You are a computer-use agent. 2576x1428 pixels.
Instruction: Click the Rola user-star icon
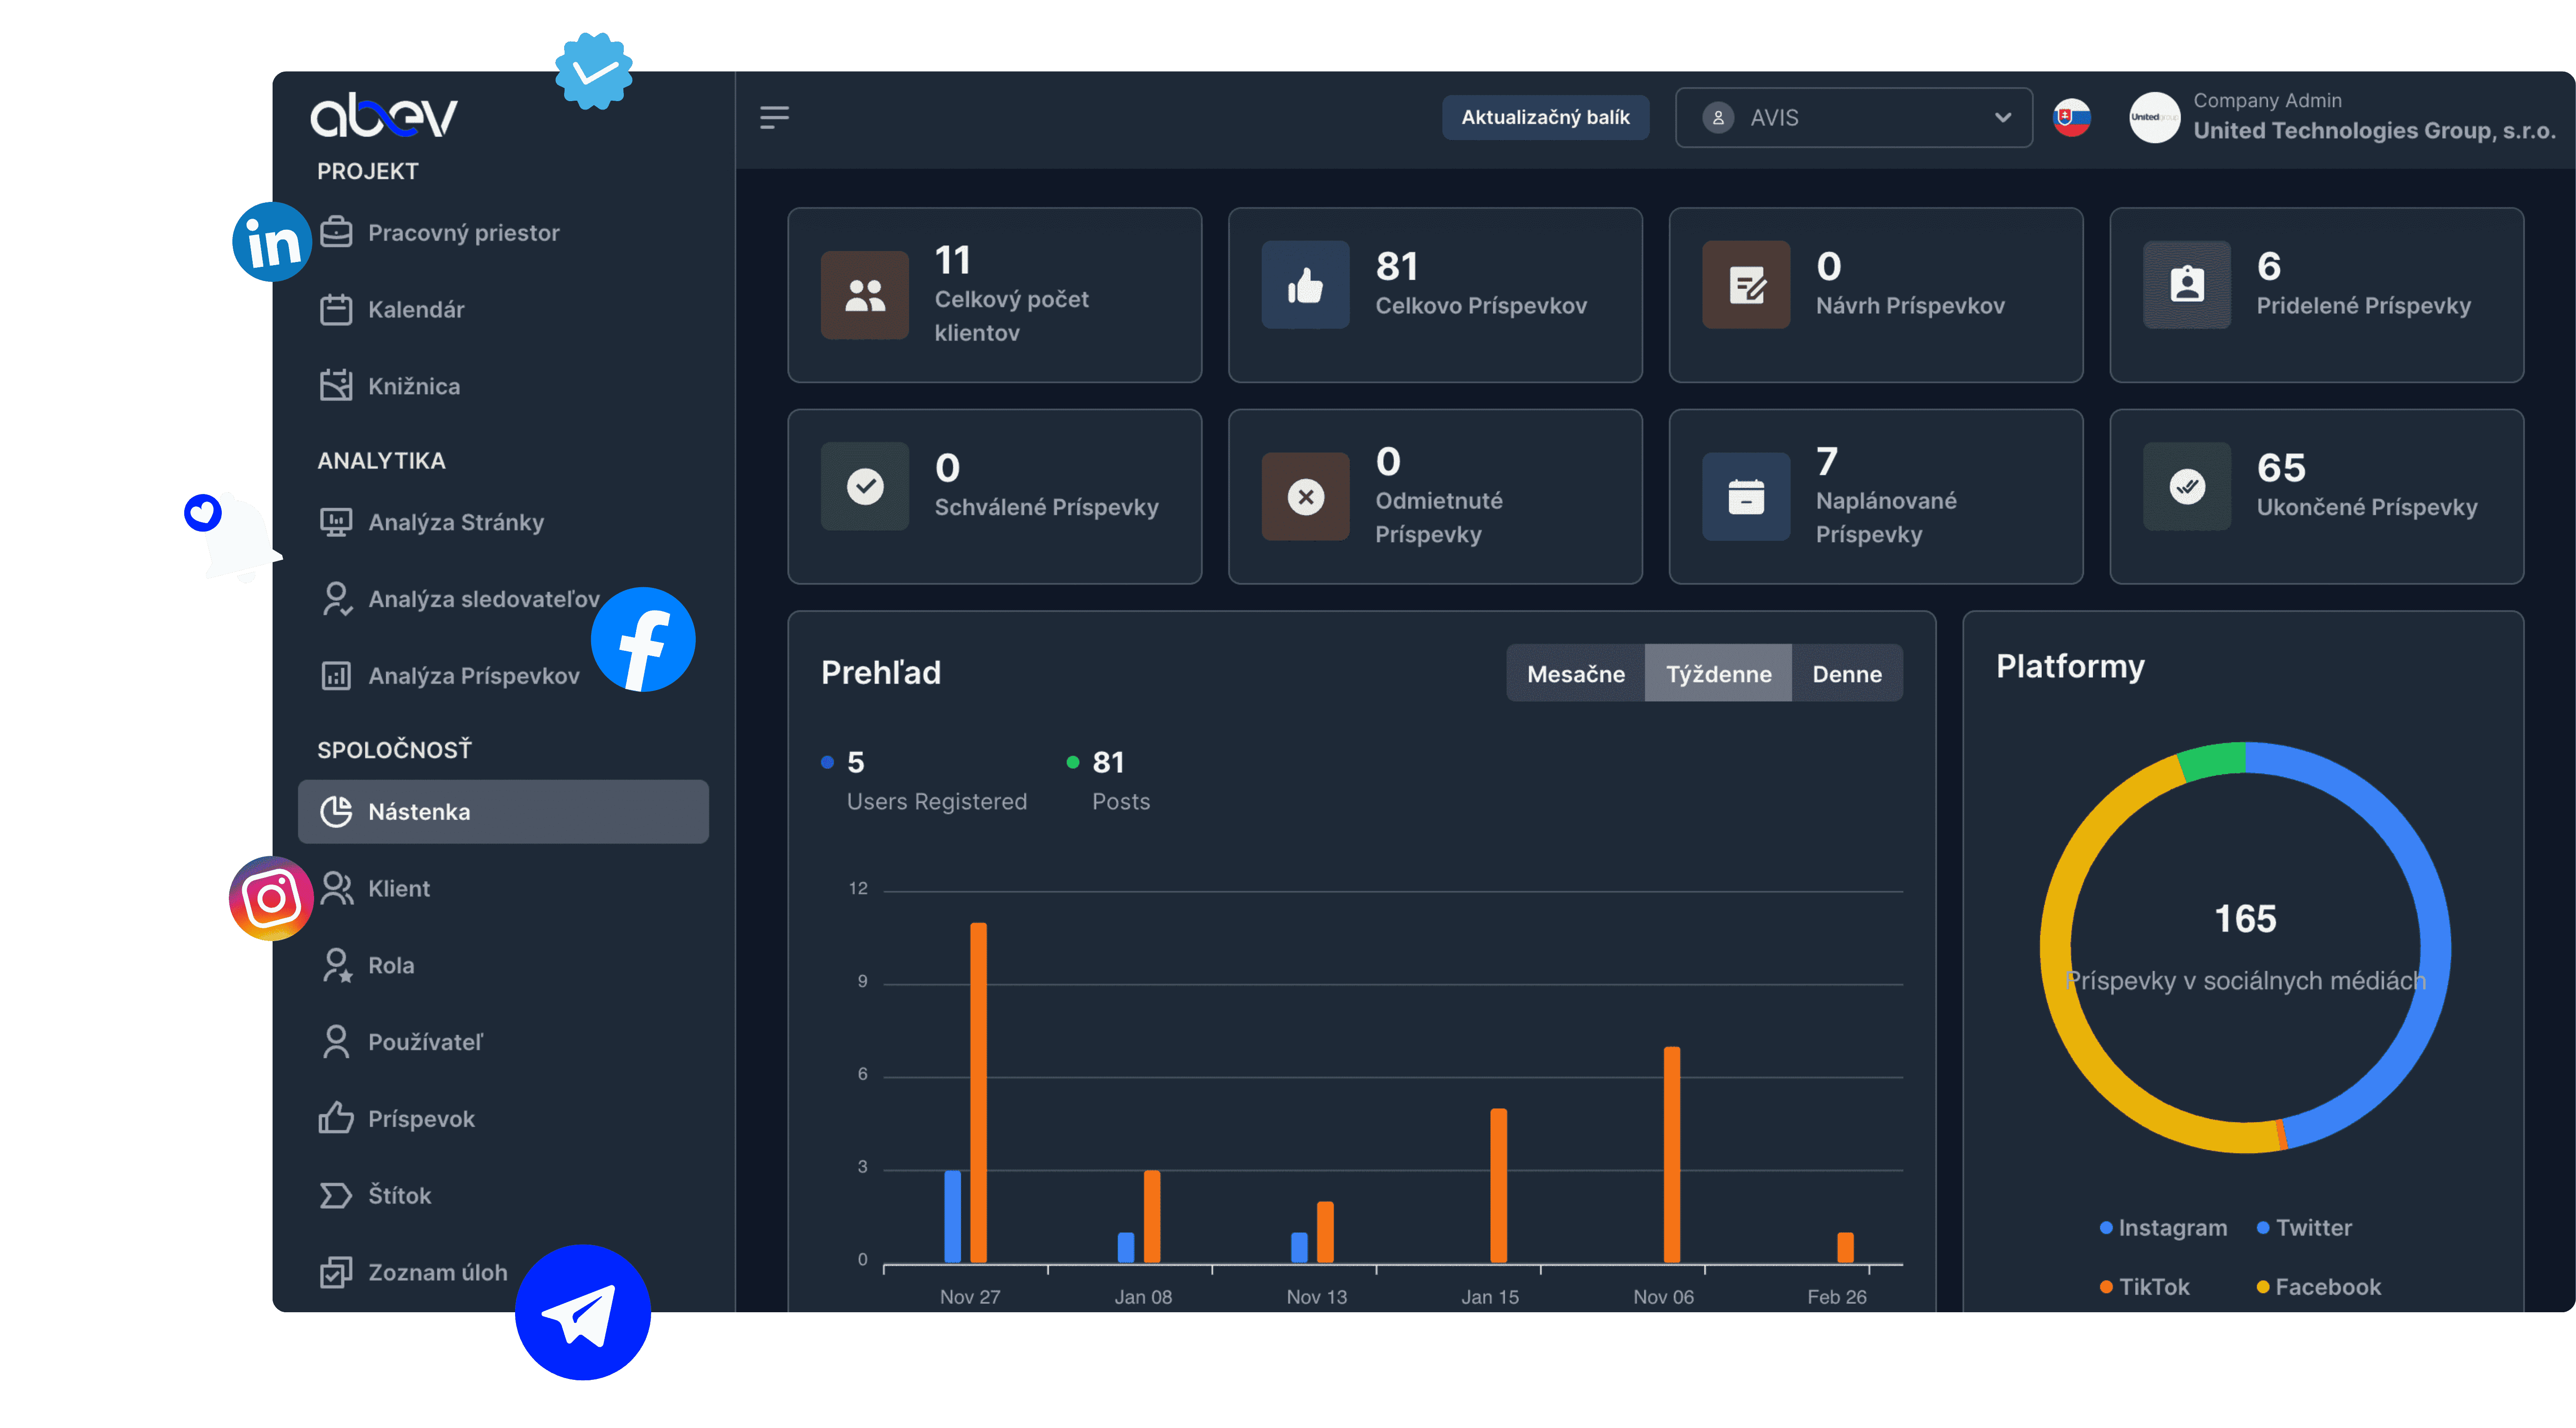coord(336,965)
